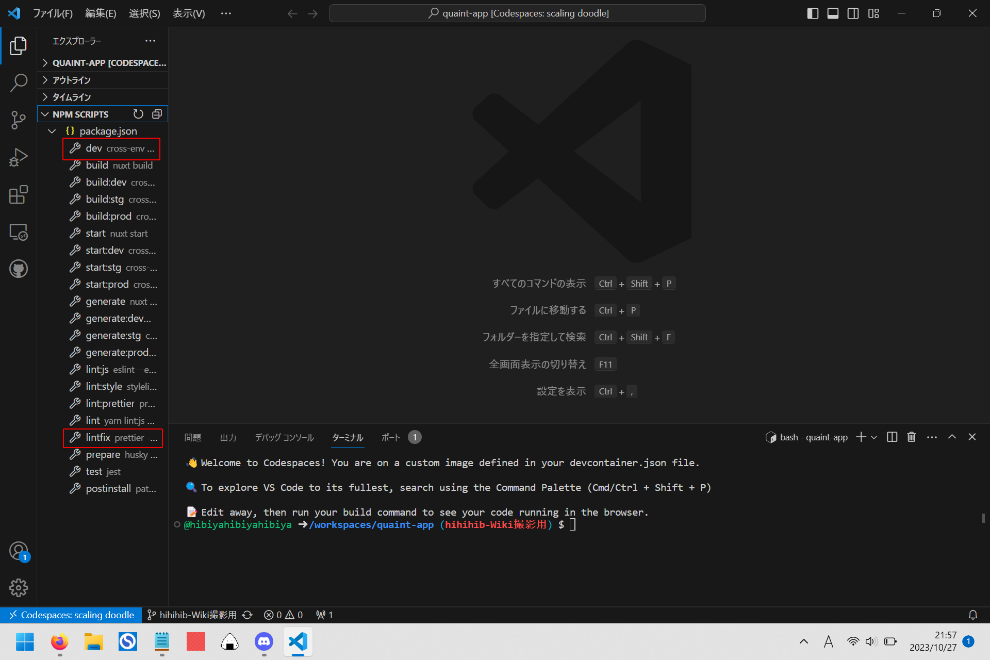Open the Manage gear icon

[19, 588]
